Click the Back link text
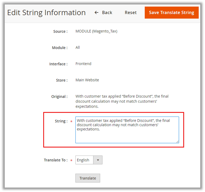 coord(107,13)
